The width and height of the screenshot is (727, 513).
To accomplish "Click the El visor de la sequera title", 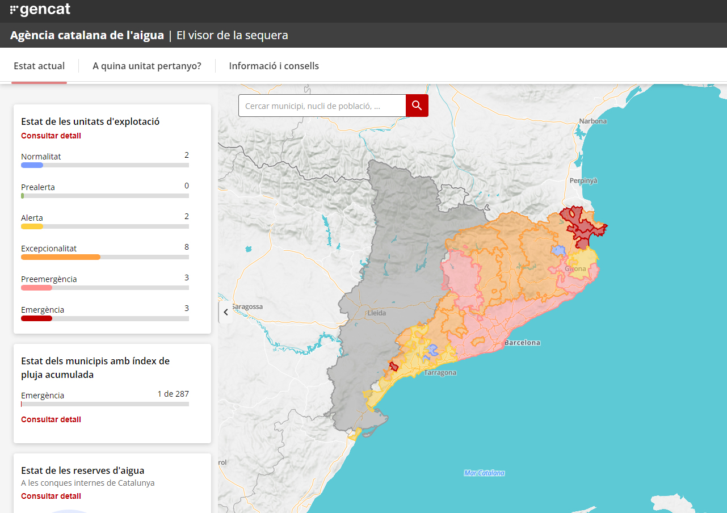I will [232, 35].
